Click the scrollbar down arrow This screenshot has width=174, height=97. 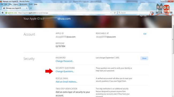173,96
